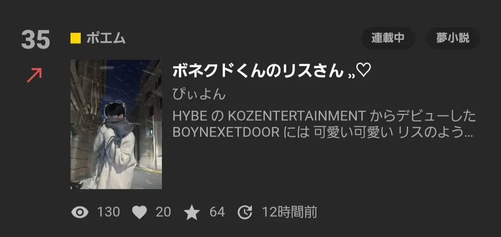Screen dimensions: 501x237
Task: Tap the star favorites icon
Action: pyautogui.click(x=192, y=212)
